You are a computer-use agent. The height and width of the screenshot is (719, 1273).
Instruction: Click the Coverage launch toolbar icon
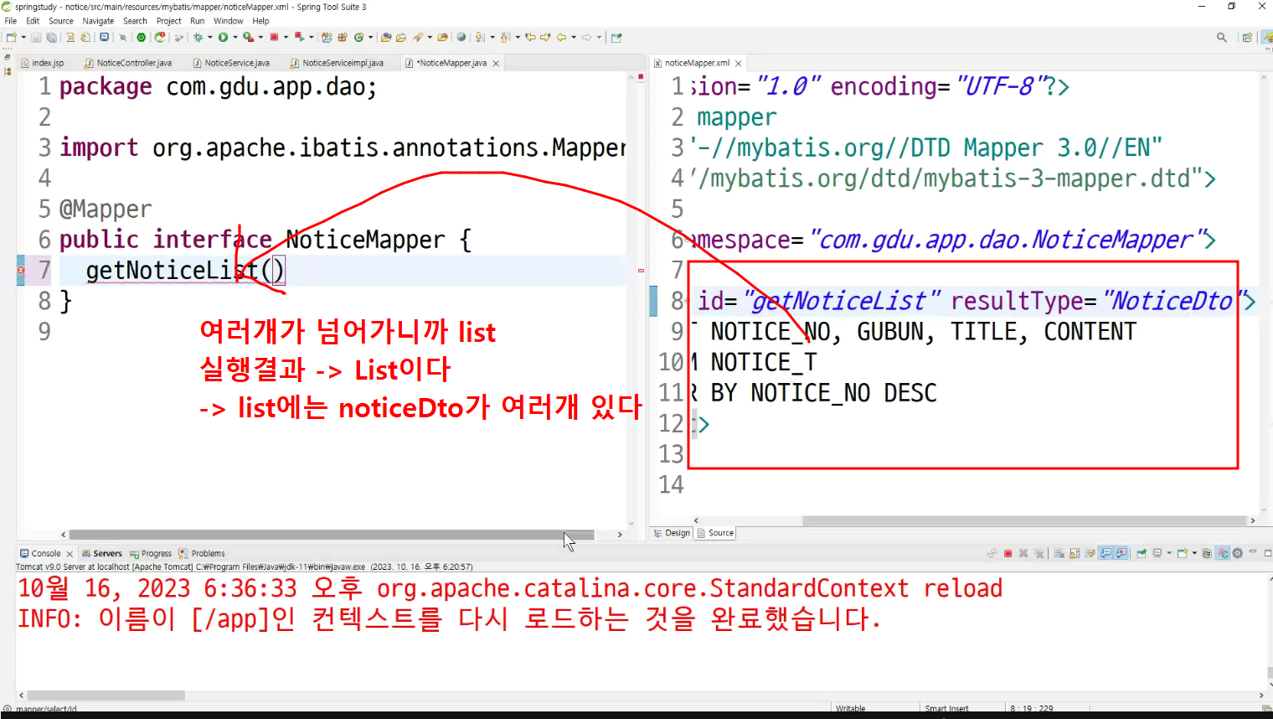(x=248, y=38)
